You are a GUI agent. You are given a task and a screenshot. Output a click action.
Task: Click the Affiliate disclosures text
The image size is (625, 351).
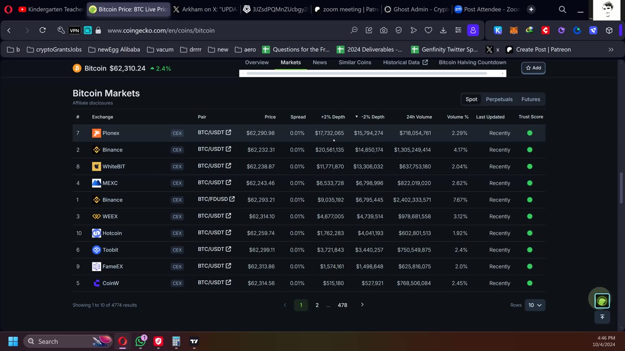[x=93, y=103]
